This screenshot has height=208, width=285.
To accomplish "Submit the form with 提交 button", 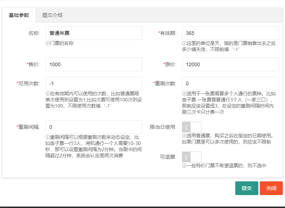I will click(x=246, y=188).
